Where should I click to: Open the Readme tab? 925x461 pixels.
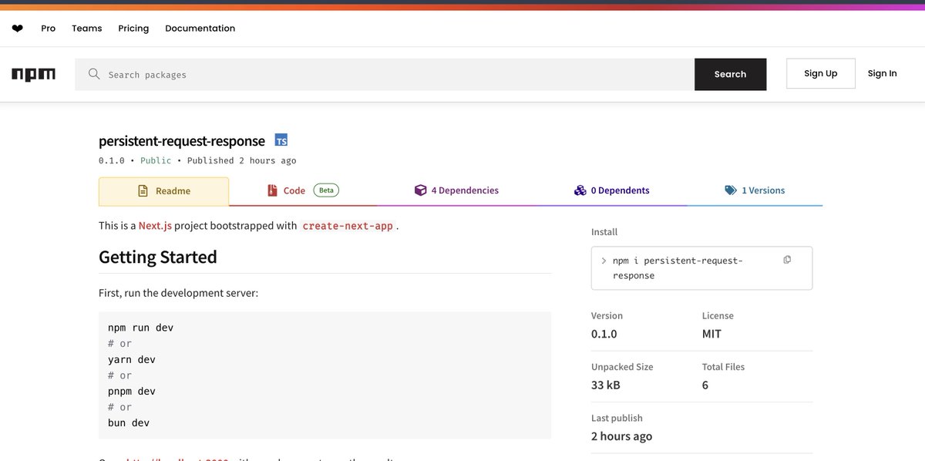tap(163, 191)
